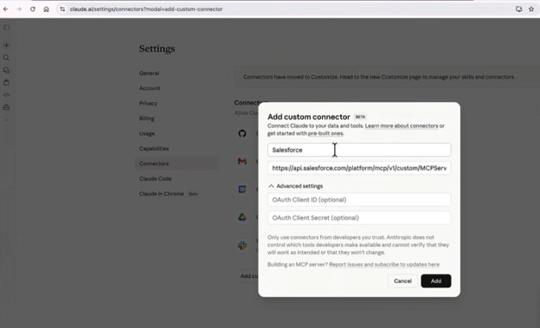
Task: Open pre-built ones link
Action: coord(325,133)
